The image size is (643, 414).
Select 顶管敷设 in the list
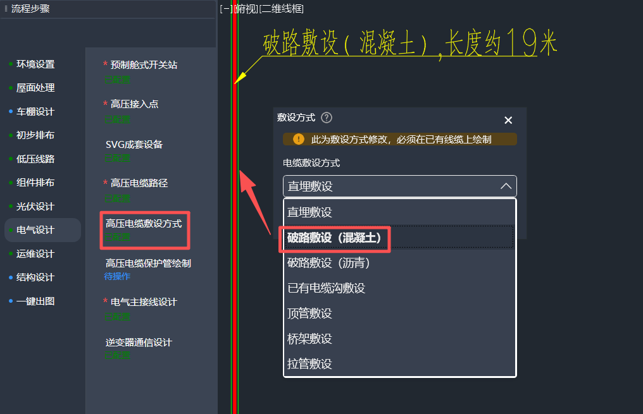pyautogui.click(x=309, y=314)
